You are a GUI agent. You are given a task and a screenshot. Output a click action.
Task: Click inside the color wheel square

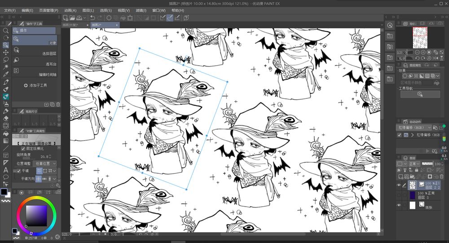point(35,215)
